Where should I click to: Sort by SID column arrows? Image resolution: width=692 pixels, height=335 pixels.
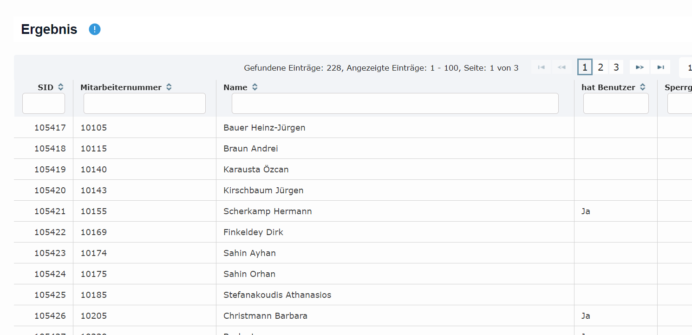60,87
